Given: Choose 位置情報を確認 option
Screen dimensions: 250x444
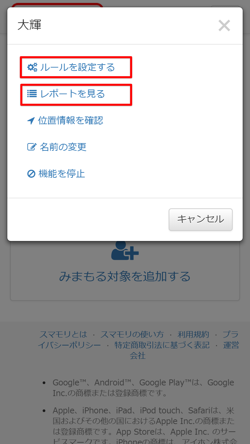Looking at the screenshot, I should click(65, 120).
